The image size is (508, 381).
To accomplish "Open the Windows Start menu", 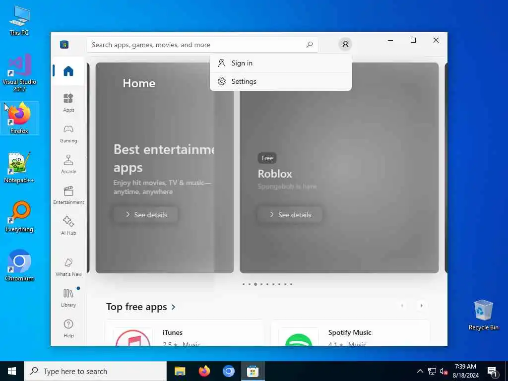I will tap(12, 371).
